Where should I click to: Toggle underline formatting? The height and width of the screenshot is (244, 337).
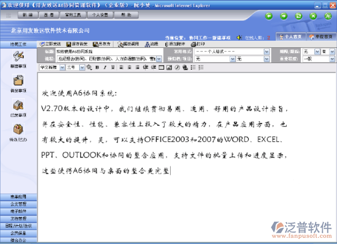coord(113,68)
